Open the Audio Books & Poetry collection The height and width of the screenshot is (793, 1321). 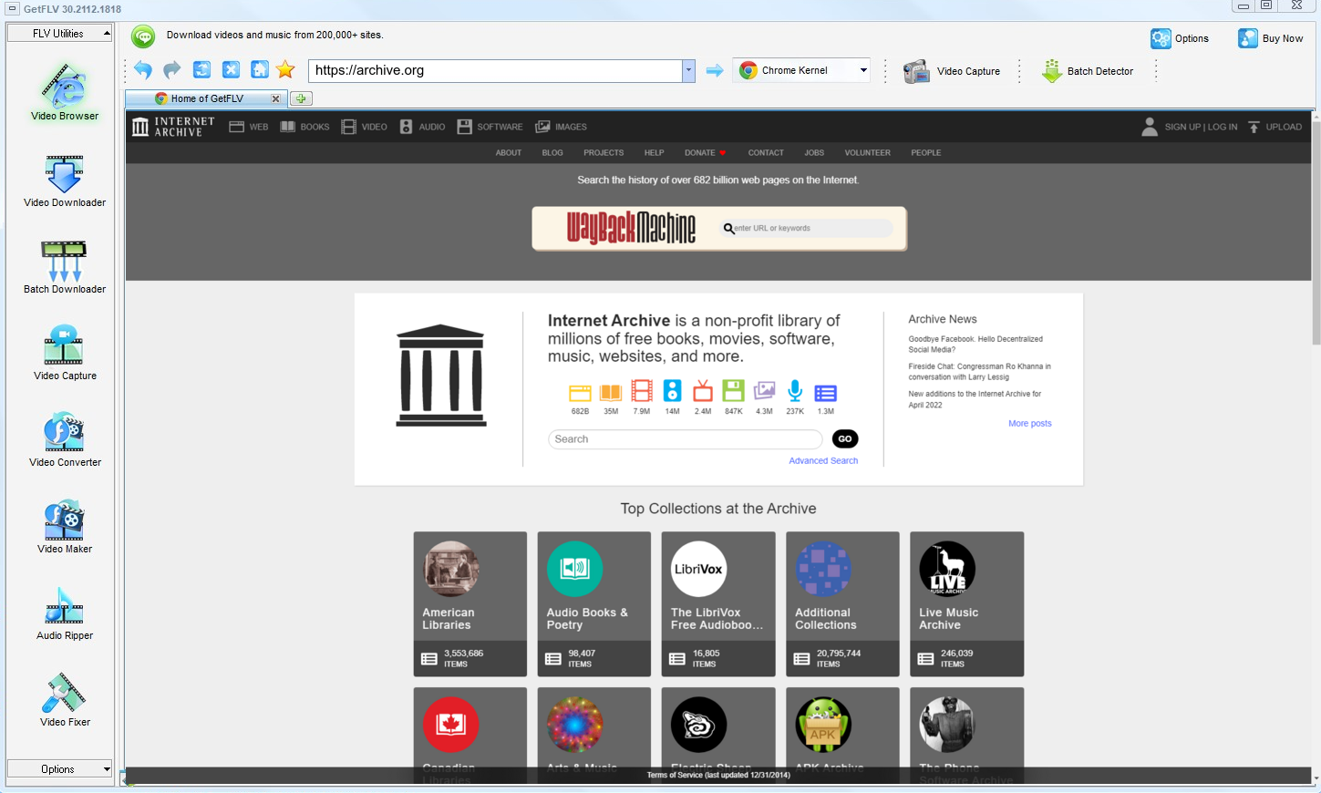(x=594, y=604)
